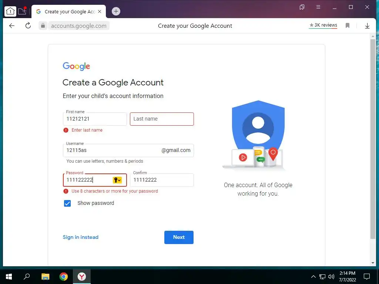Click the password length error icon
The width and height of the screenshot is (379, 284).
(66, 191)
